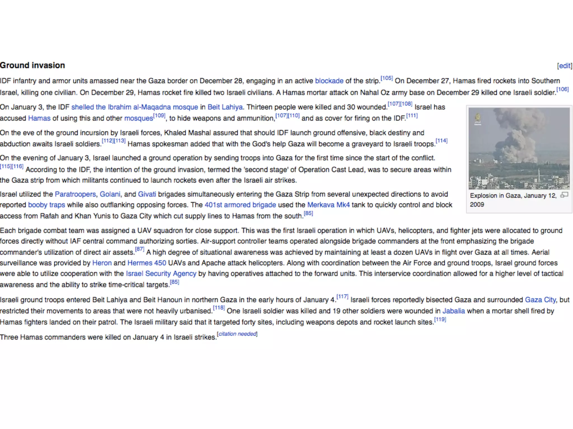The image size is (573, 429).
Task: Click the Heron UAV link
Action: point(102,263)
